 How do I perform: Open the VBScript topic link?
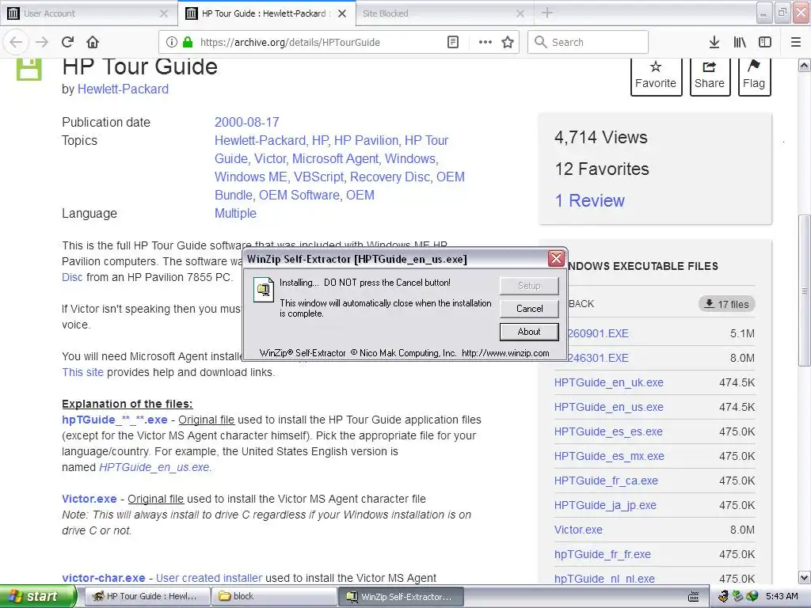pos(318,177)
